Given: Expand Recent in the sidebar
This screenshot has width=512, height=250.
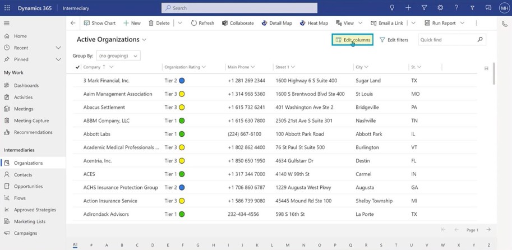Looking at the screenshot, I should tap(58, 48).
